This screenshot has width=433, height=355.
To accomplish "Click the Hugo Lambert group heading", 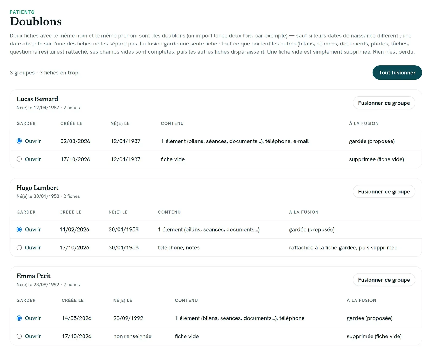I will point(37,188).
